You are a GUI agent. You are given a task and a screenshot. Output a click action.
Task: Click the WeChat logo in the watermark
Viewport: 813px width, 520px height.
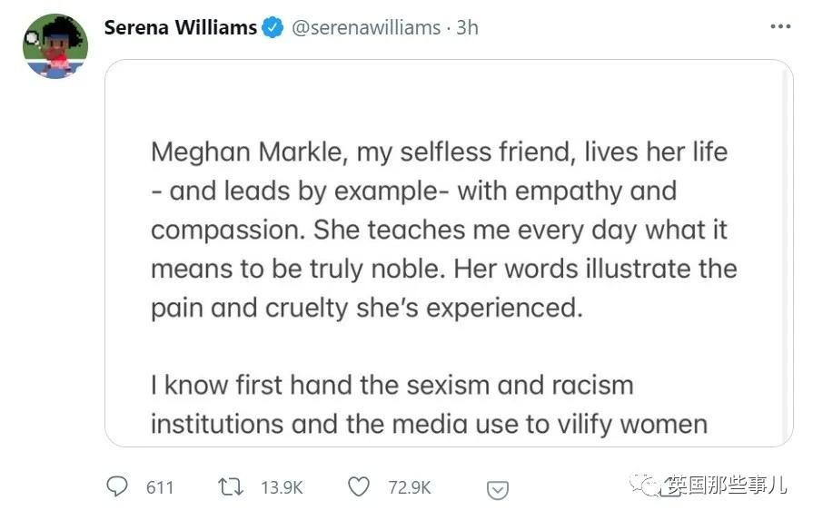643,485
